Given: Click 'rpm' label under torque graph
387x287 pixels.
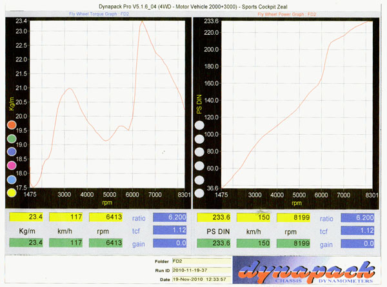Looking at the screenshot, I should tap(107, 203).
